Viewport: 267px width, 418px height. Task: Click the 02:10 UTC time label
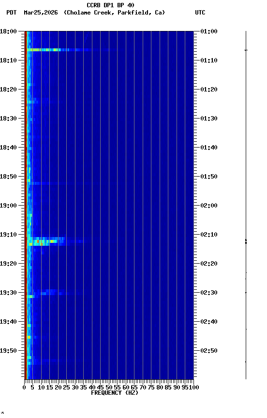tap(209, 235)
